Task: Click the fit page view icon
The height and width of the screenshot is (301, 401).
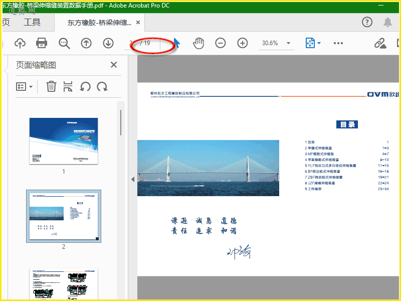Action: [x=310, y=43]
